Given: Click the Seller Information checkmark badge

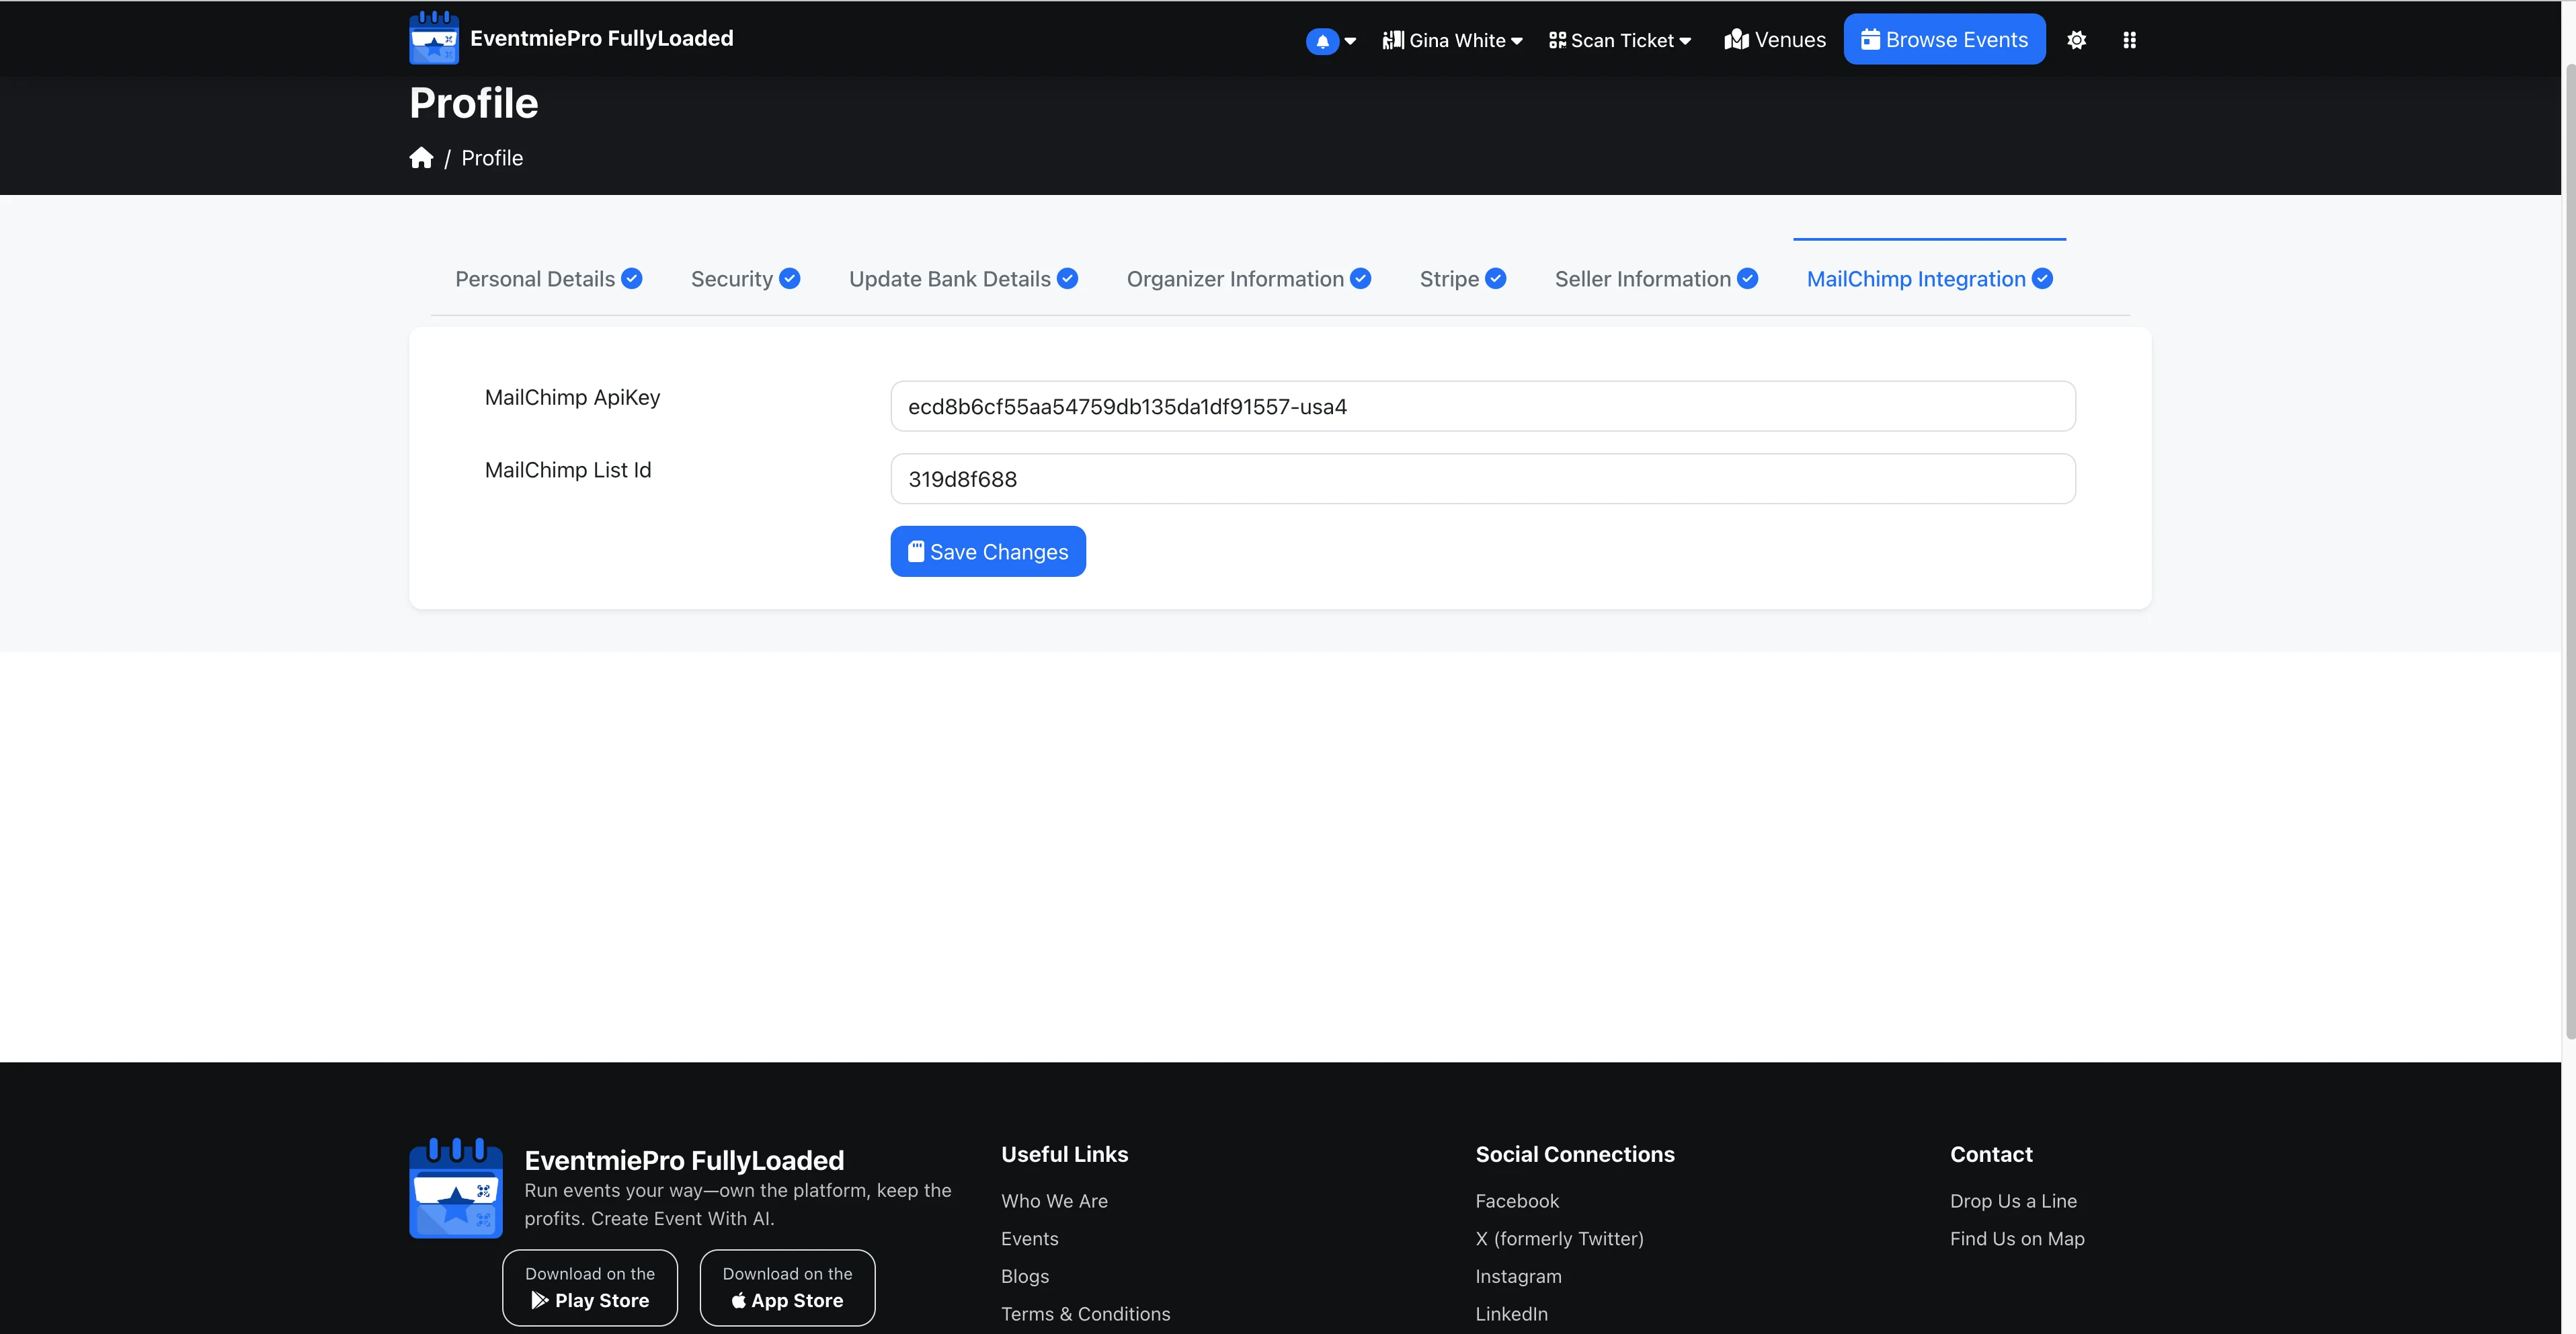Looking at the screenshot, I should 1747,279.
